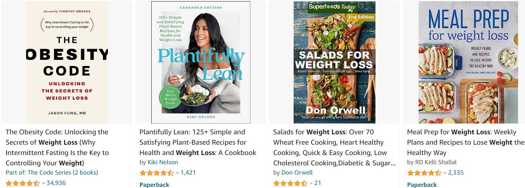The height and width of the screenshot is (188, 525).
Task: Click The Obesity Code title link
Action: [x=58, y=147]
